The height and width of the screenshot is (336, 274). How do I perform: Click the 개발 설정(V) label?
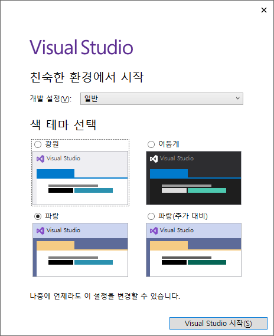pyautogui.click(x=51, y=99)
